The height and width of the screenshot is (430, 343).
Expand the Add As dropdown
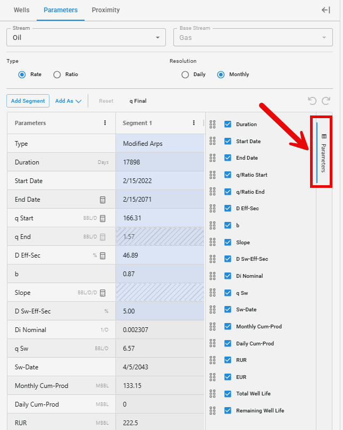pyautogui.click(x=68, y=101)
